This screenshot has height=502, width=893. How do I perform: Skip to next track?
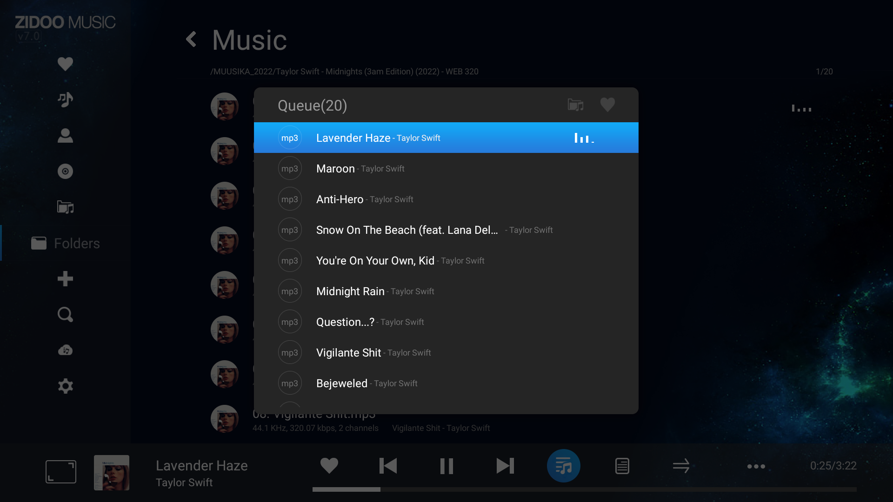[505, 466]
